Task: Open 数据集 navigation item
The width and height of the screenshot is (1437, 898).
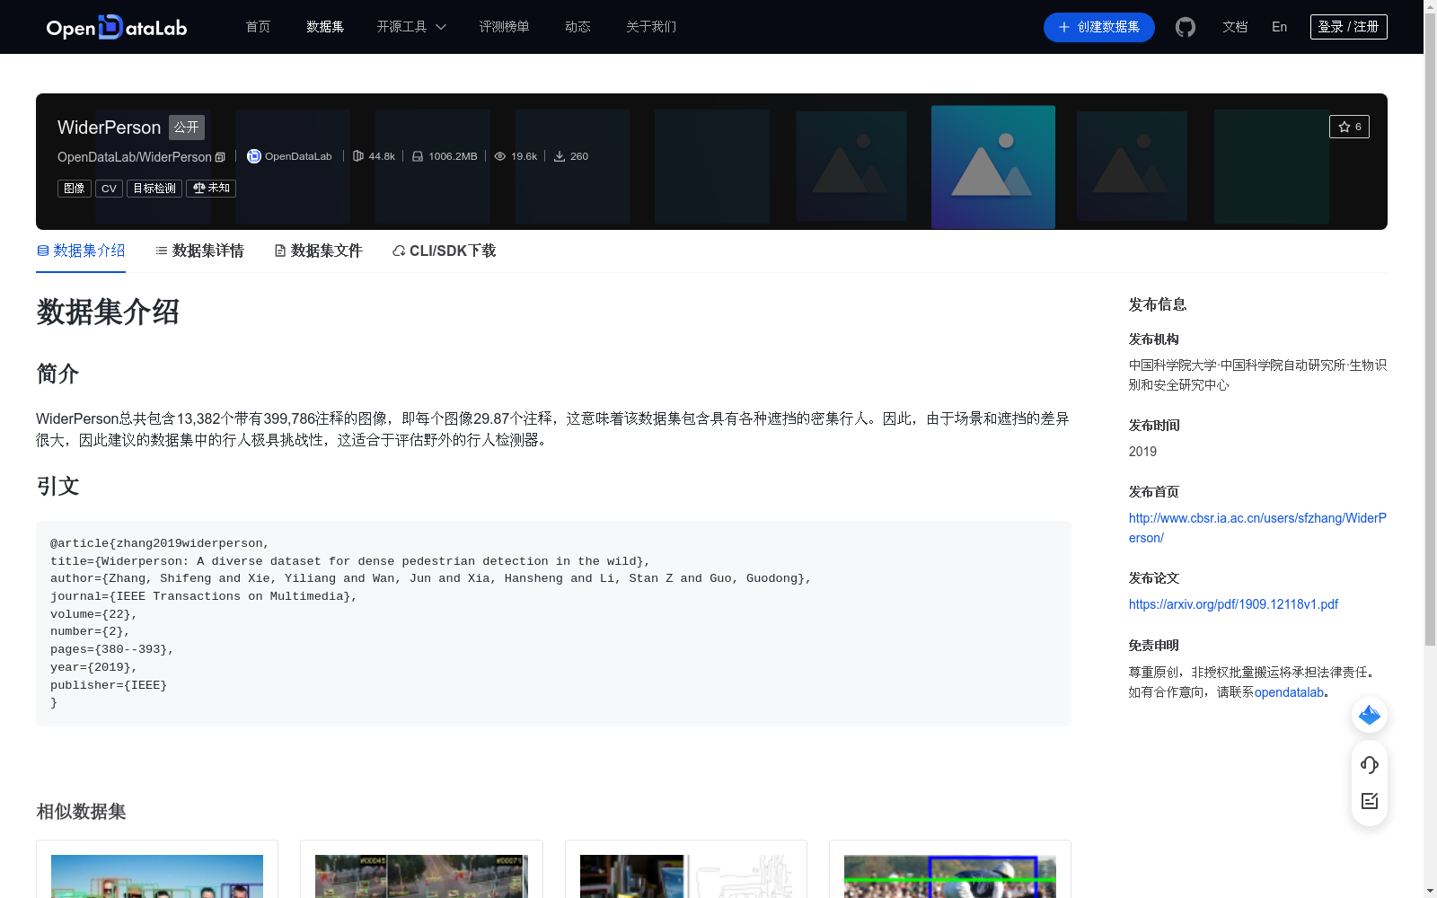Action: click(x=325, y=27)
